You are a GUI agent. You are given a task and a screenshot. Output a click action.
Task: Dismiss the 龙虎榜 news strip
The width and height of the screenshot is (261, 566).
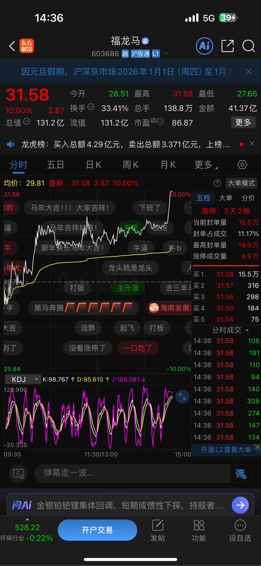pos(252,144)
